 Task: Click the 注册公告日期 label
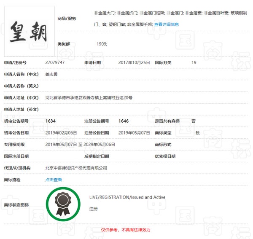(97, 133)
